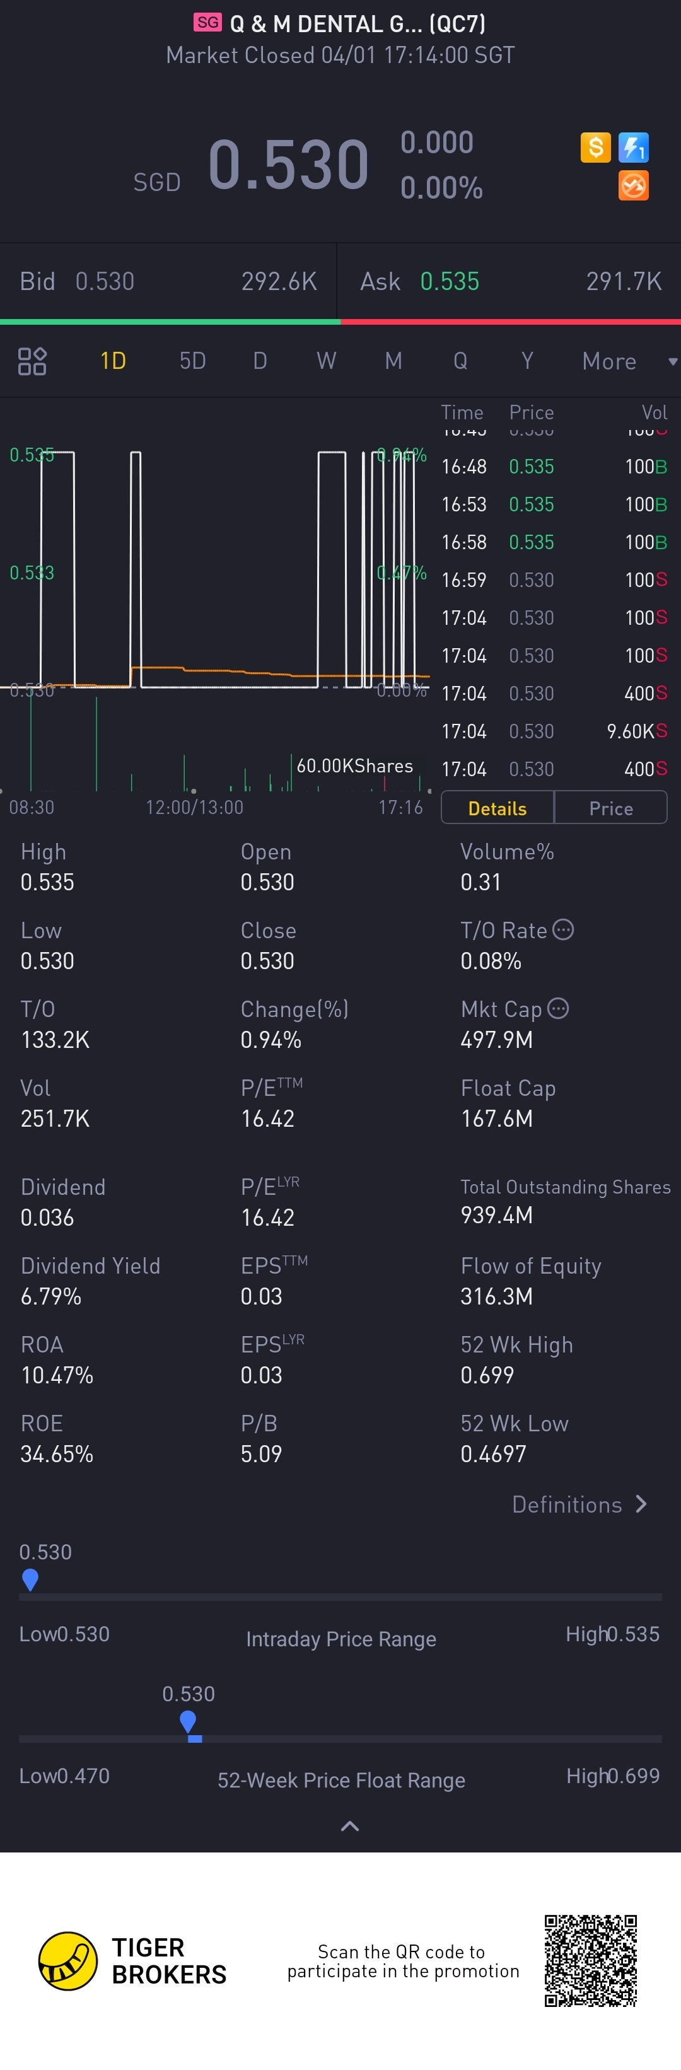Switch to the 5D chart tab
This screenshot has width=681, height=2070.
click(x=193, y=362)
